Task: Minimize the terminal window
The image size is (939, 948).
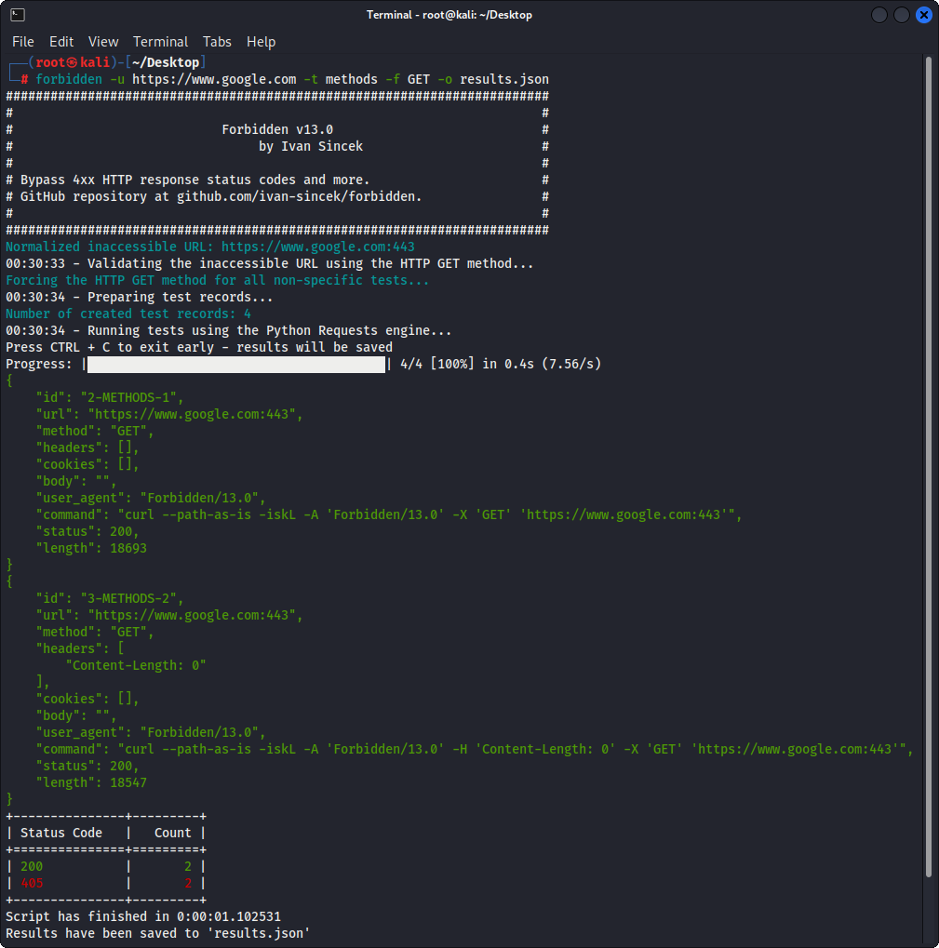Action: pos(879,15)
